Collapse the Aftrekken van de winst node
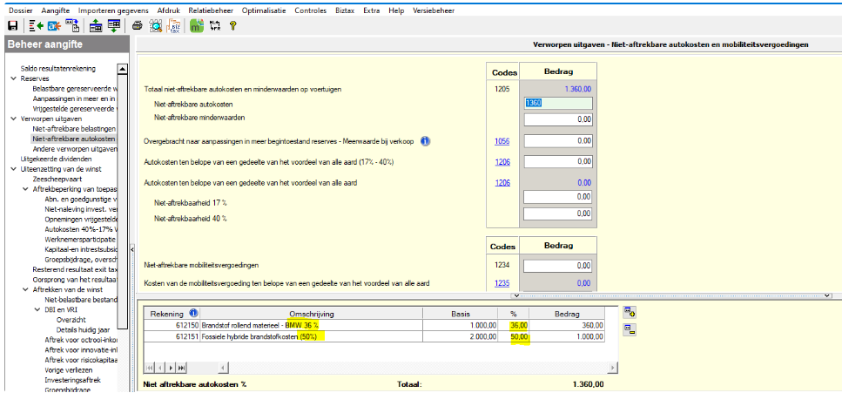 click(x=24, y=288)
